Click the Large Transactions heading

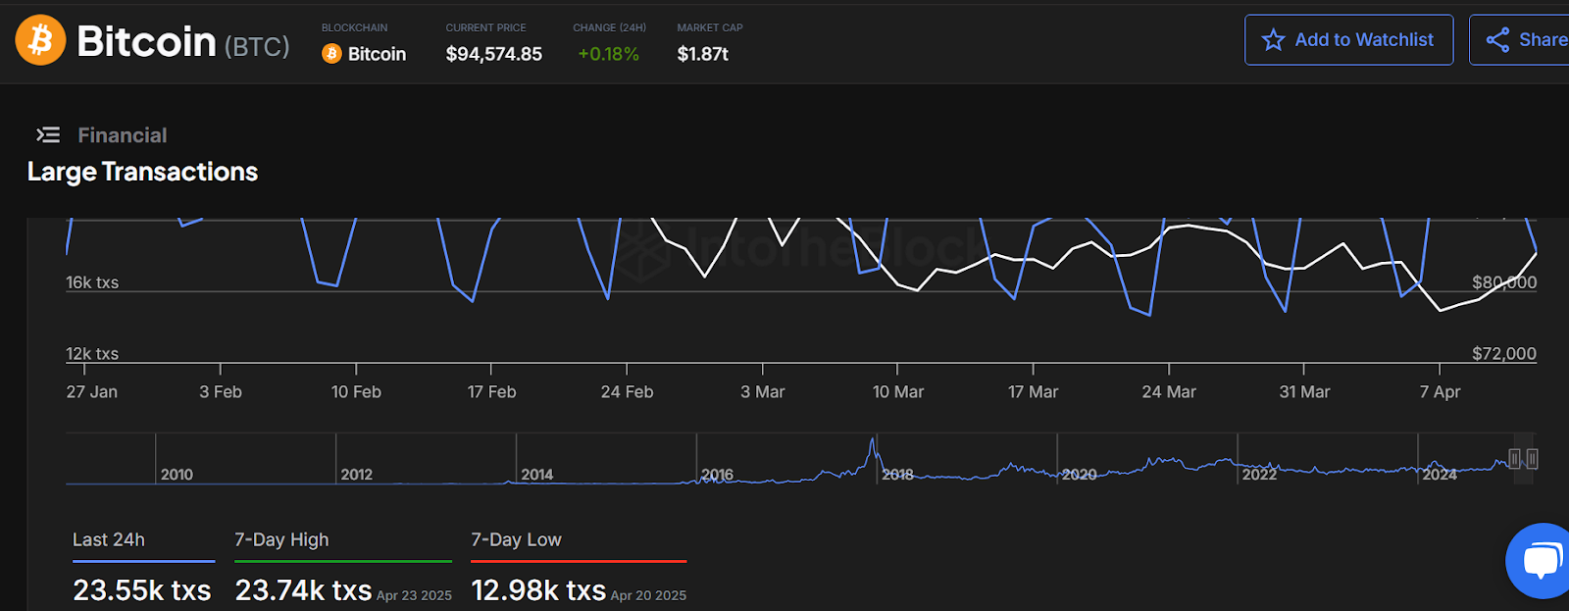tap(142, 172)
